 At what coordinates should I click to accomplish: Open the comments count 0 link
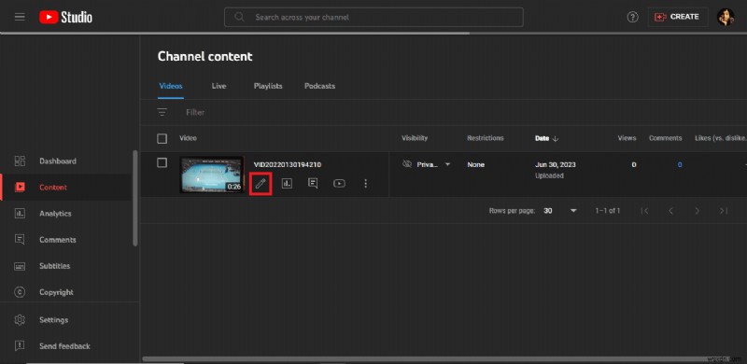(x=680, y=165)
